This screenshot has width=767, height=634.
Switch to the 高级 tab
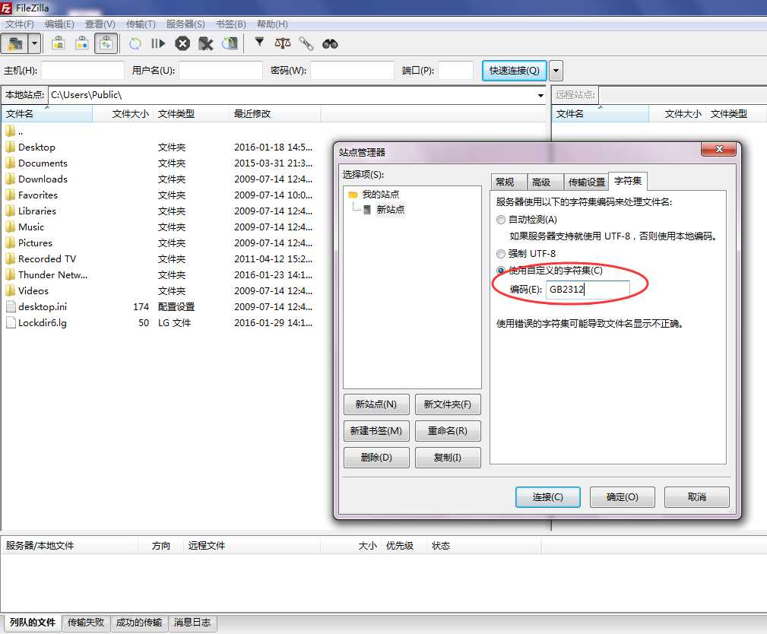[x=545, y=182]
